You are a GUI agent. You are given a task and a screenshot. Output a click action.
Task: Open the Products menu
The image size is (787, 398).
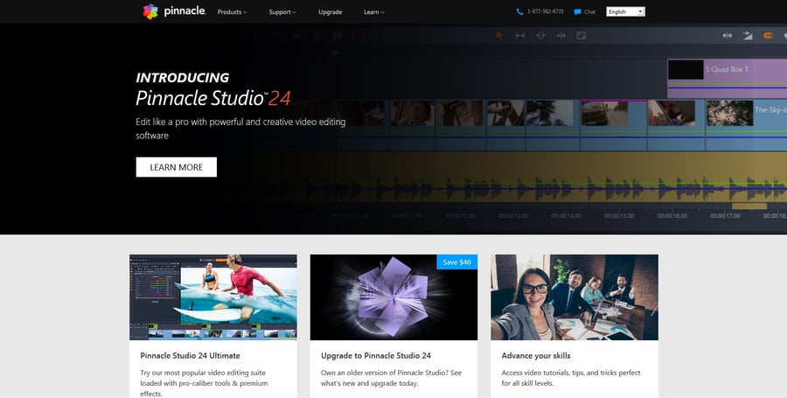click(x=232, y=12)
